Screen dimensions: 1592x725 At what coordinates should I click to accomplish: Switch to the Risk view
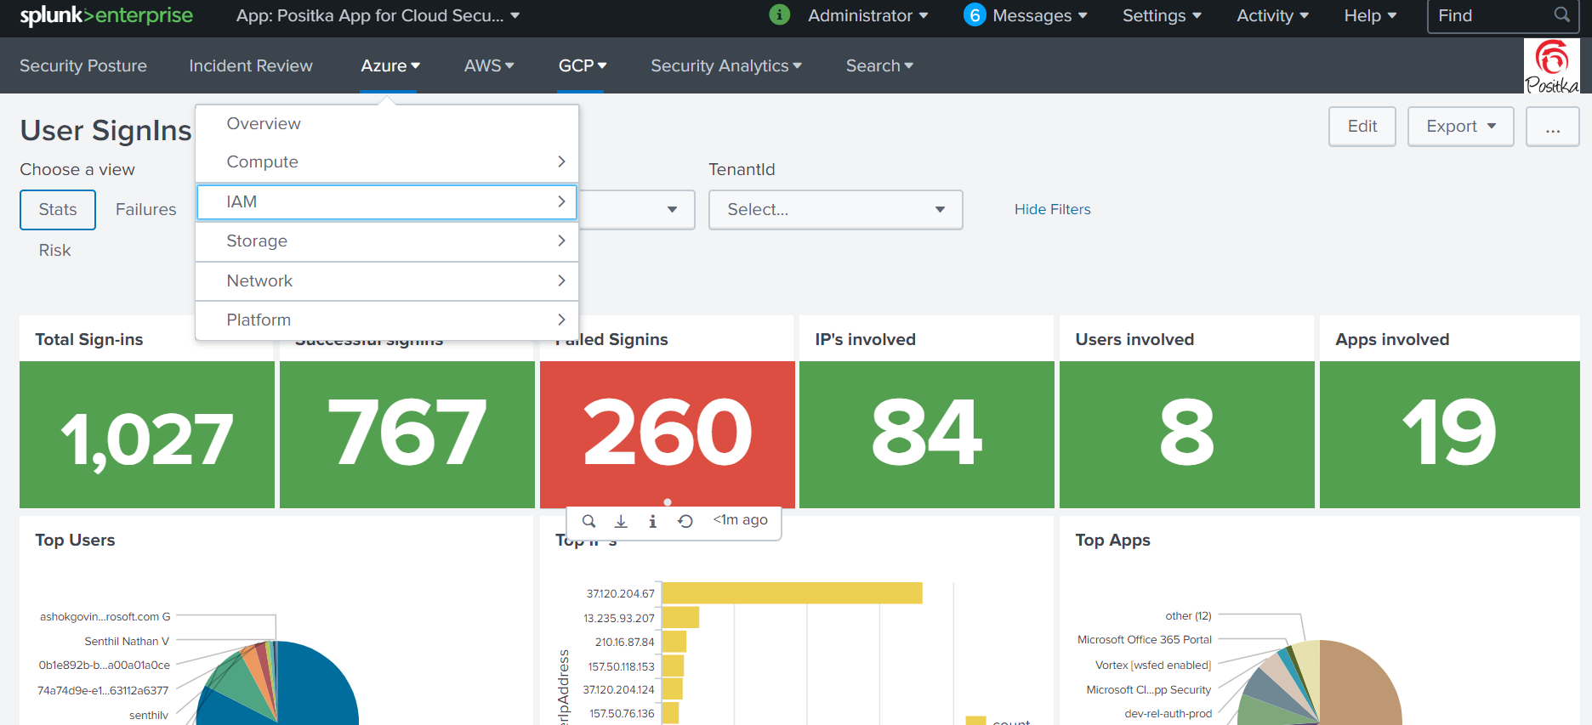pos(54,251)
